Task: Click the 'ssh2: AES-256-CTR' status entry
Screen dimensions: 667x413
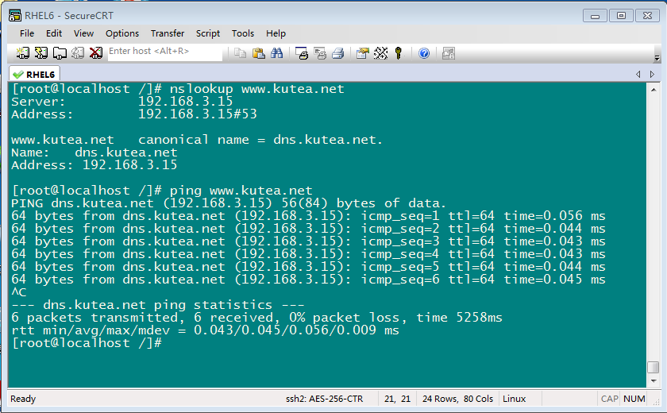Action: tap(324, 399)
